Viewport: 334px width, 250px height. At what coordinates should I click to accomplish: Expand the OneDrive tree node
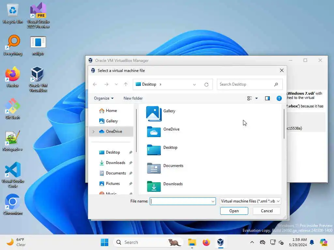click(x=93, y=132)
